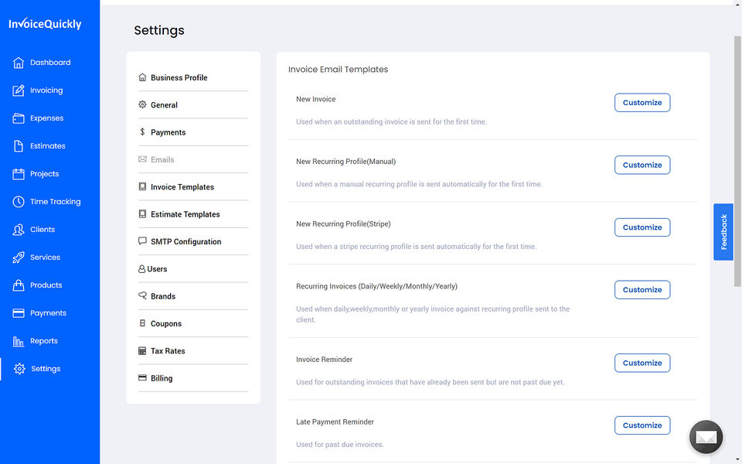Click the Tax Rates calculator icon
This screenshot has width=742, height=464.
point(142,351)
